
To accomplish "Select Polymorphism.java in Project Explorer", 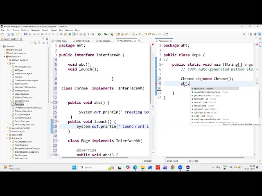I will point(23,111).
